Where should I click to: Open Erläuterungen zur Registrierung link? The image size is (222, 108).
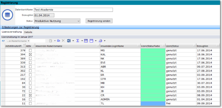pos(21,27)
